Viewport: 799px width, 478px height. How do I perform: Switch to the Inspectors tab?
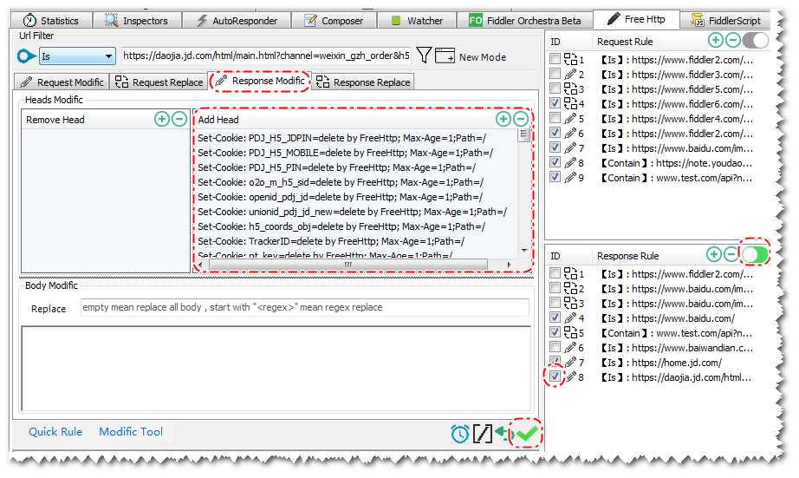pyautogui.click(x=136, y=21)
